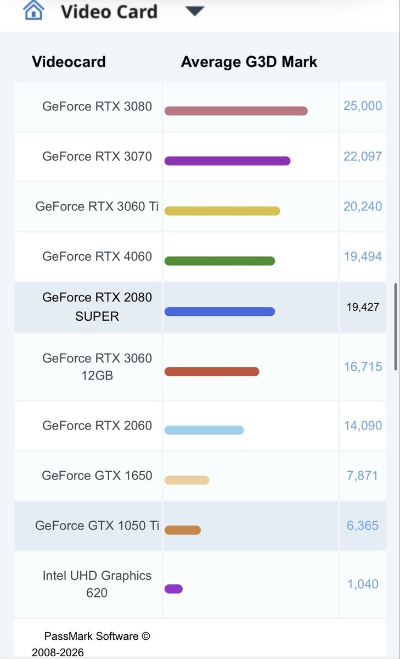Select the GeForce GTX 1050 Ti link

pyautogui.click(x=97, y=526)
